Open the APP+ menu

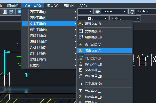point(83,6)
